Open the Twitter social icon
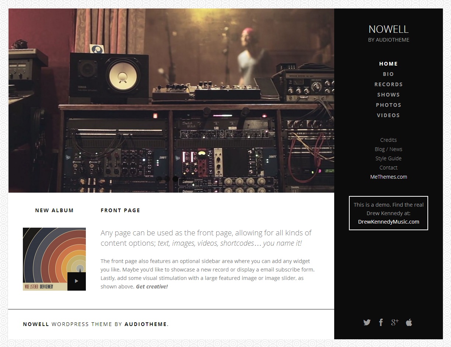 (x=367, y=322)
